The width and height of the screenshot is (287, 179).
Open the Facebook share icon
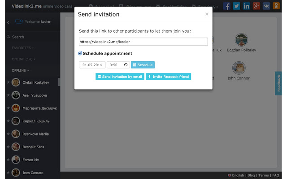click(227, 6)
